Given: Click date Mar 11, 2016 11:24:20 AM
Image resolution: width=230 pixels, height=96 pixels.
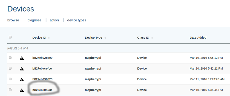Looking at the screenshot, I should pyautogui.click(x=207, y=79).
